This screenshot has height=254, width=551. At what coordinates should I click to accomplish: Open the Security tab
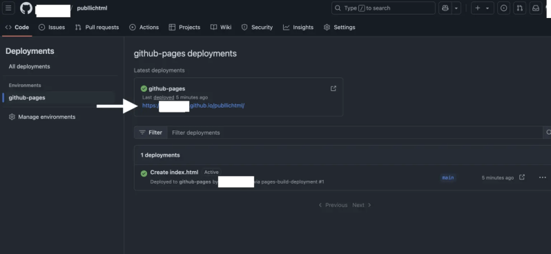coord(257,27)
